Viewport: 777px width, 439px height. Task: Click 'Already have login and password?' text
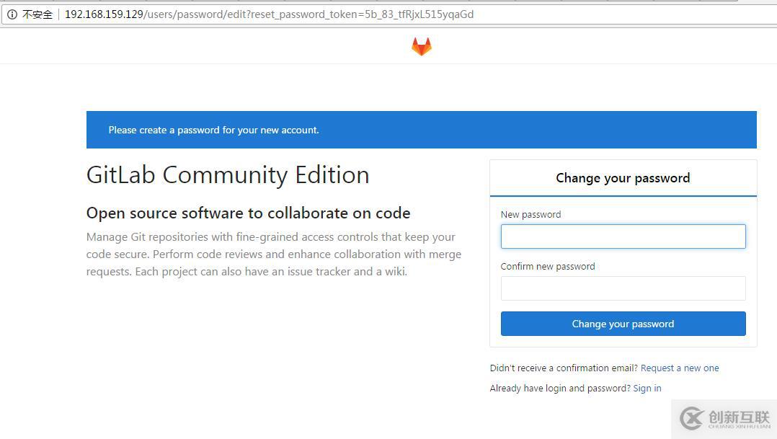(x=561, y=388)
